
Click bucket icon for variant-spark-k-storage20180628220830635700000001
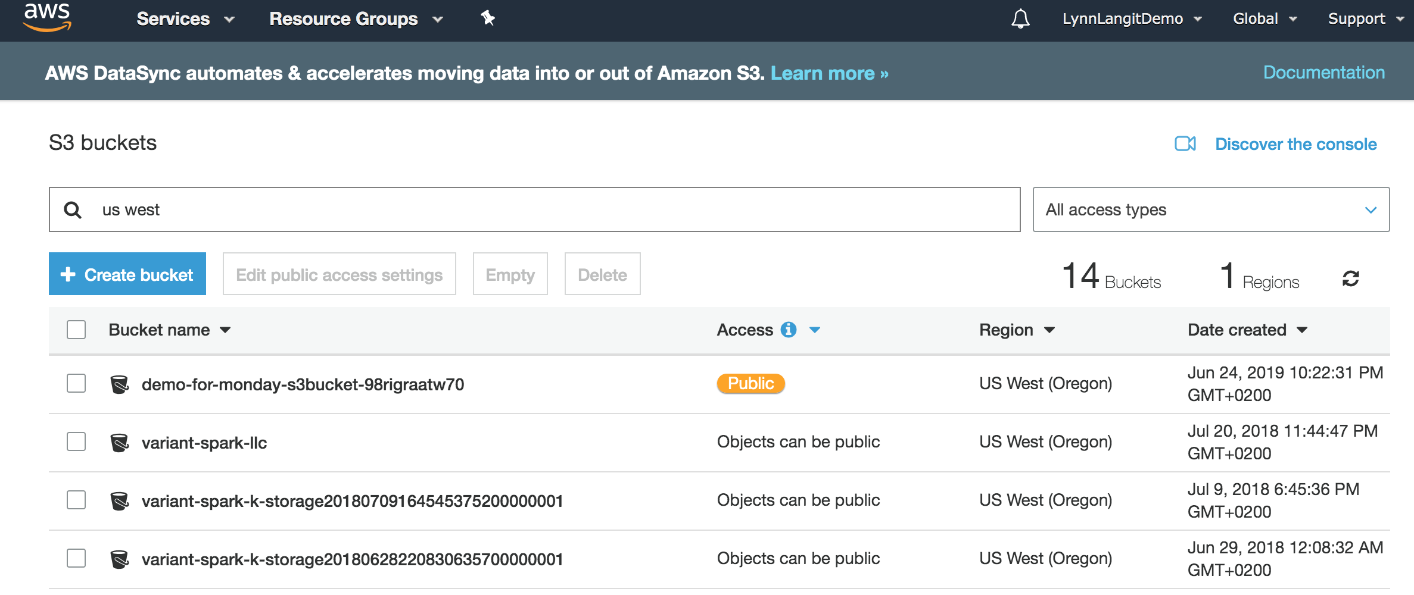[x=120, y=559]
